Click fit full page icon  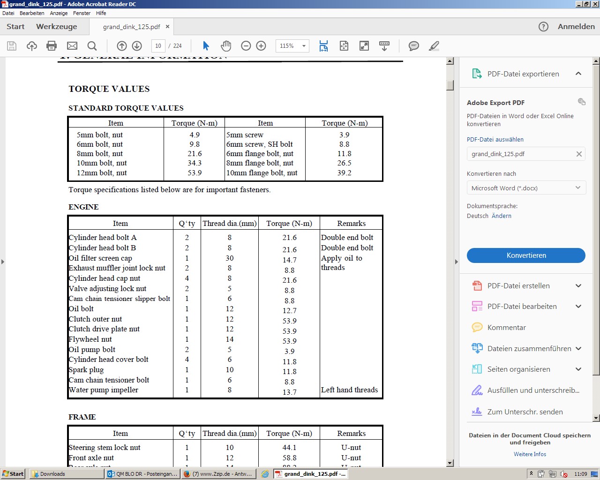(x=344, y=46)
